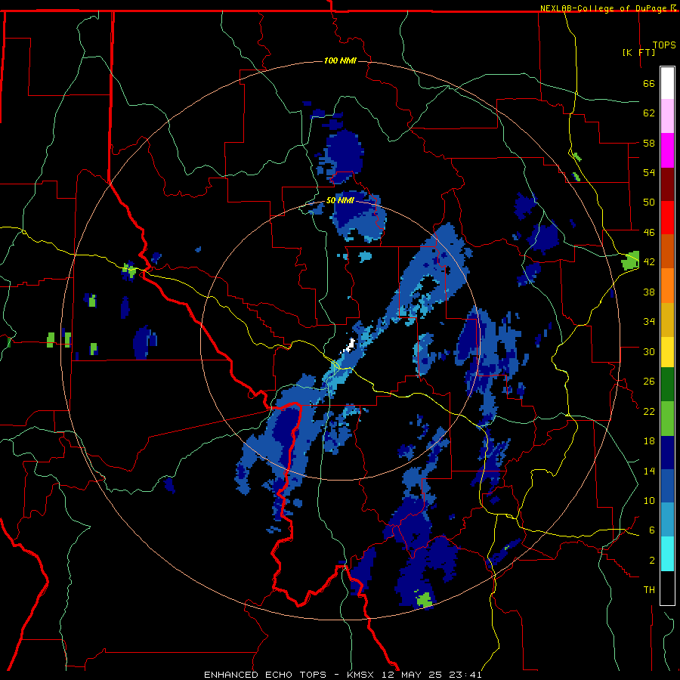Click the "66" legend value
The image size is (680, 680).
[649, 84]
